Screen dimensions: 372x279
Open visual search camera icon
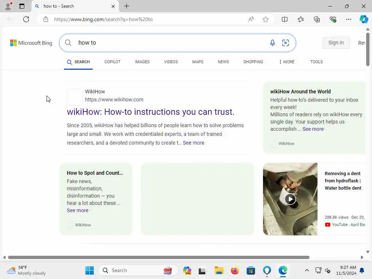286,43
